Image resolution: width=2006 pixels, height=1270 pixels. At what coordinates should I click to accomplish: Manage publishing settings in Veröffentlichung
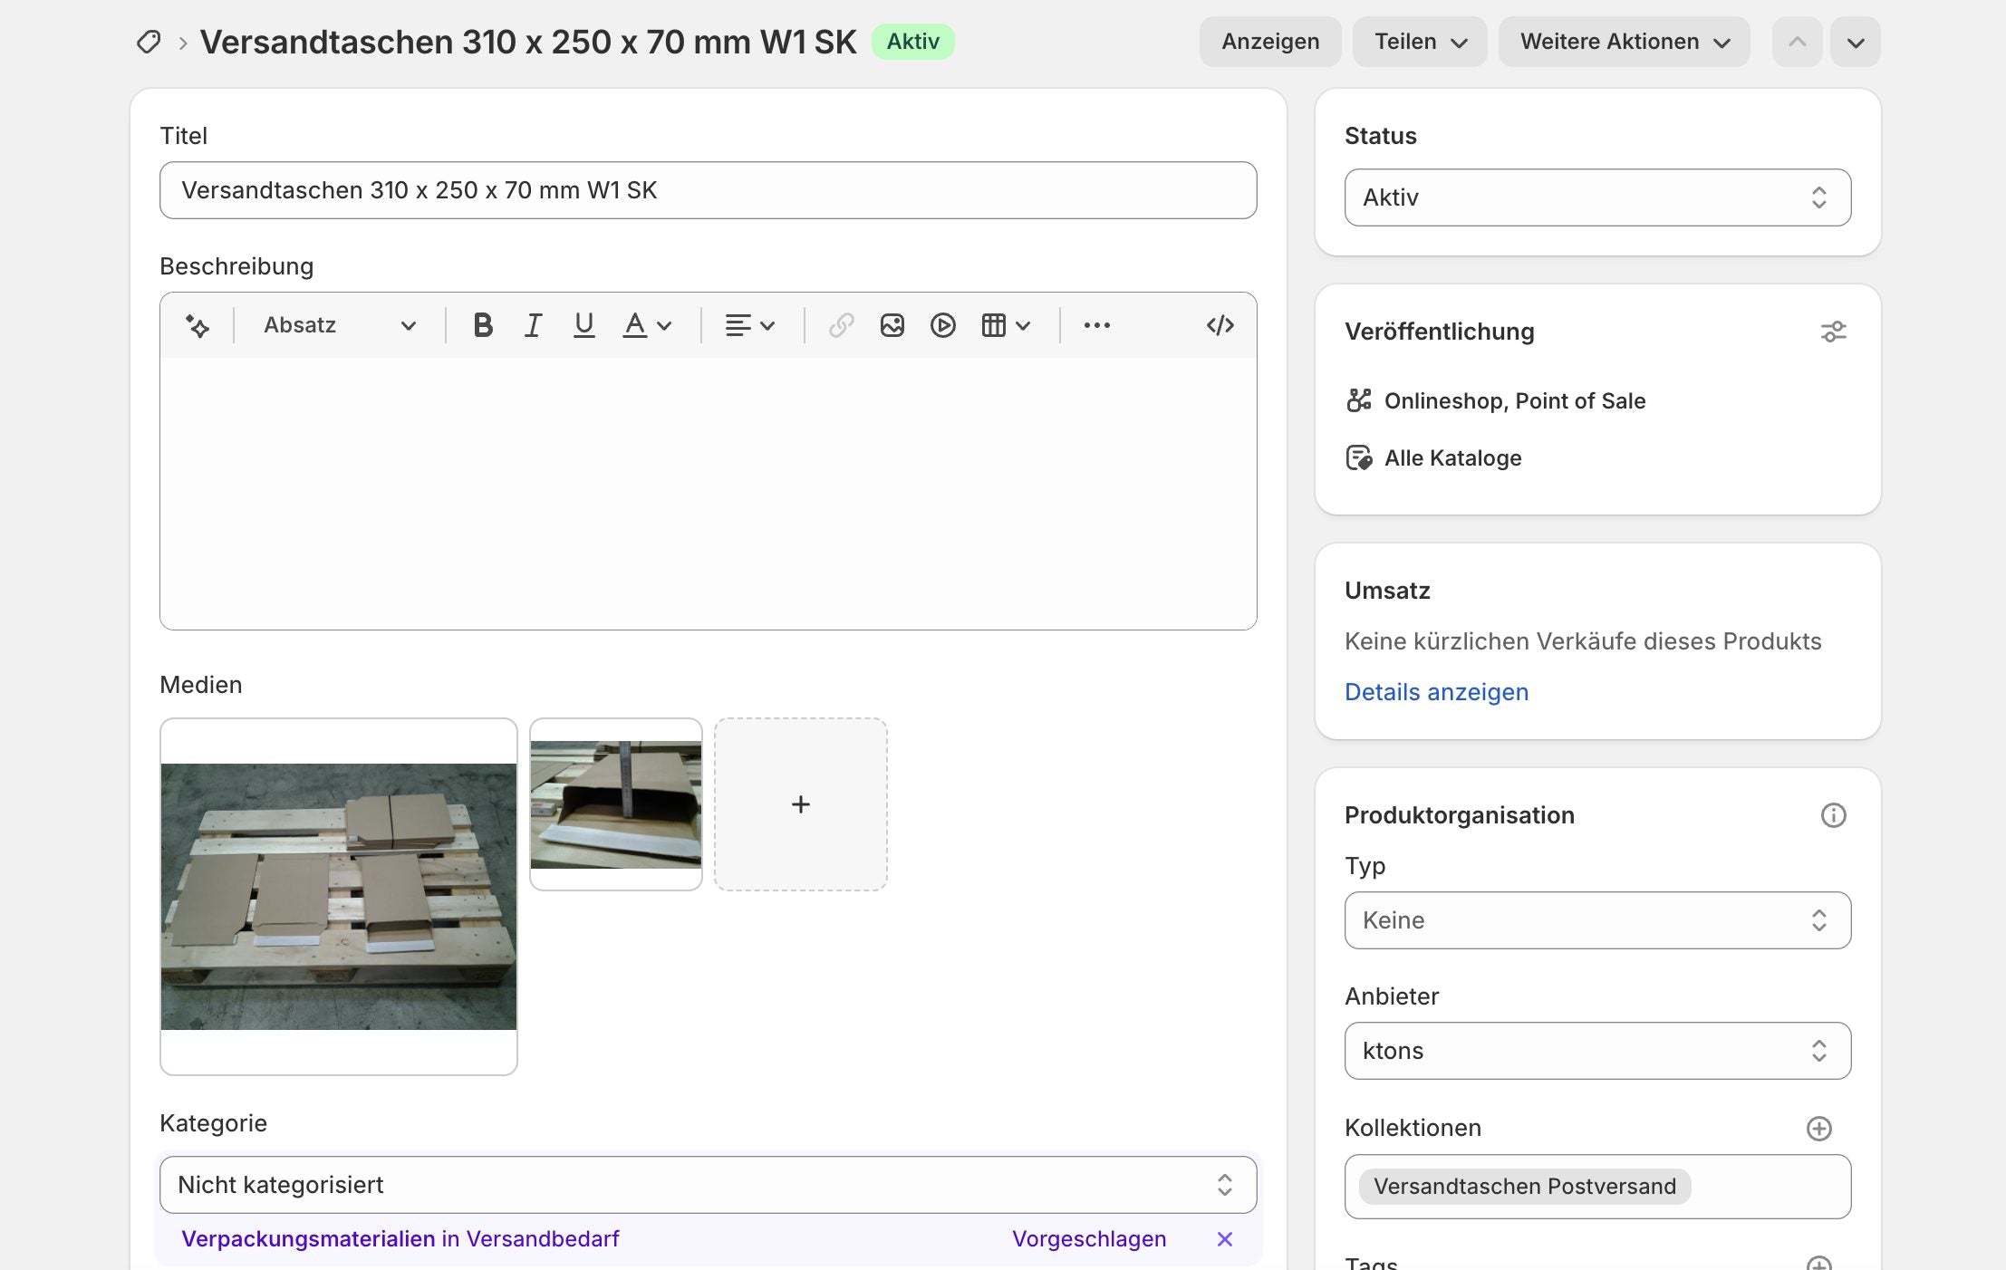point(1833,332)
